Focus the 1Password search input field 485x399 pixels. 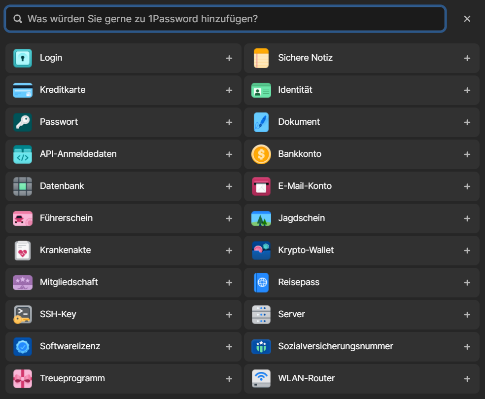(x=232, y=19)
